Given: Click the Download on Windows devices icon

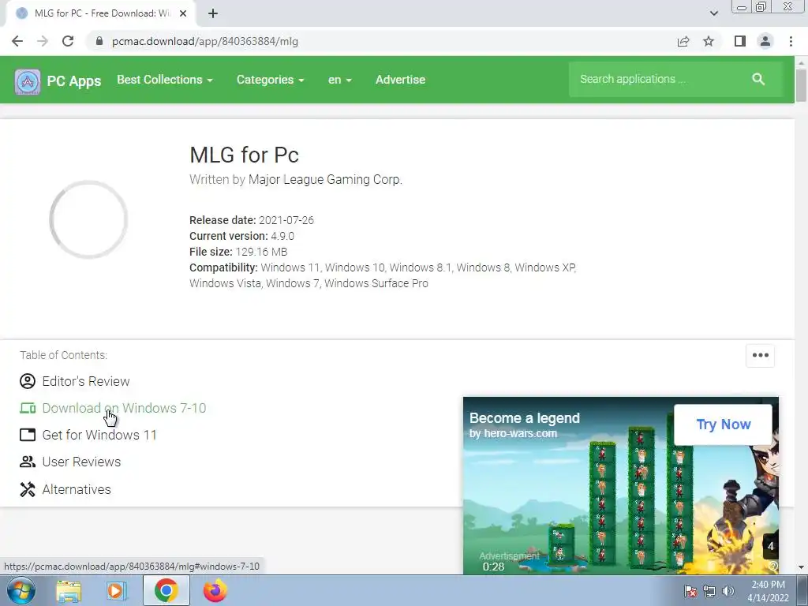Looking at the screenshot, I should tap(28, 408).
